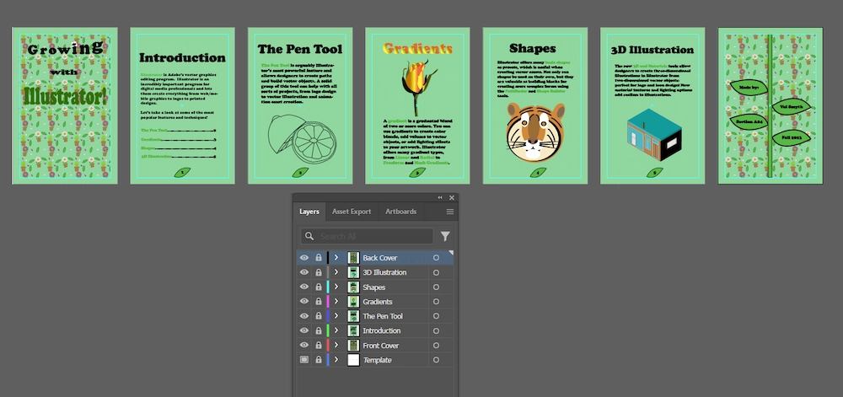This screenshot has height=397, width=843.
Task: Collapse the panel with double arrows
Action: pos(440,198)
